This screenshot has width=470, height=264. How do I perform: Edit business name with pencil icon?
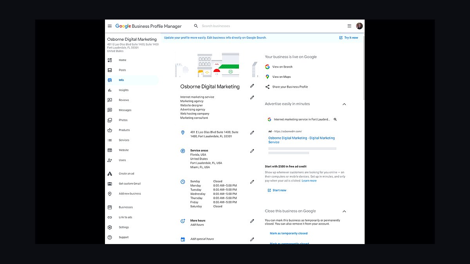(252, 86)
